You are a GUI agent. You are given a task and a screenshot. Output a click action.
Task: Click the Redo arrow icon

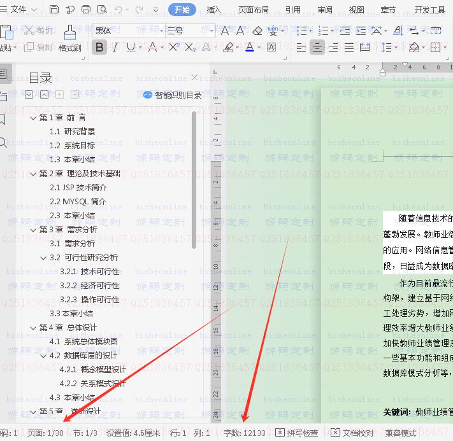pos(140,10)
